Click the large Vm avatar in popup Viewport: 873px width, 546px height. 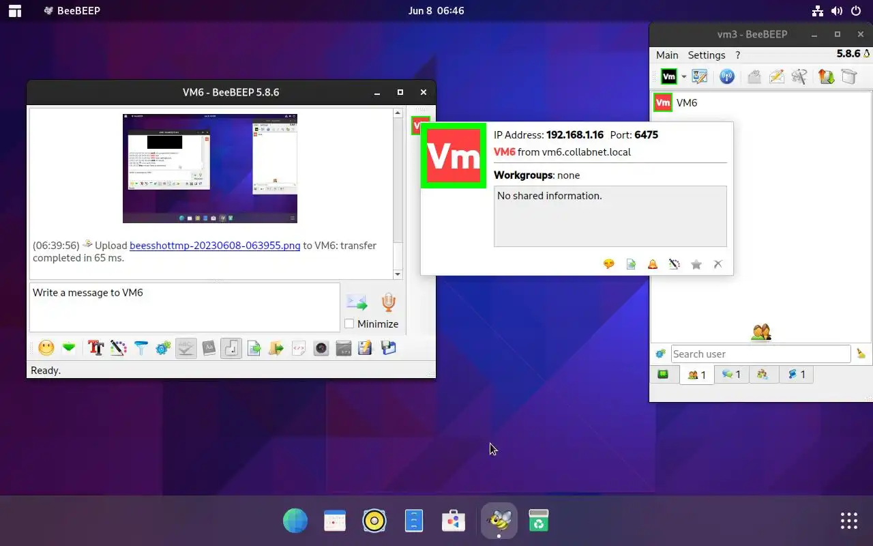pos(454,156)
